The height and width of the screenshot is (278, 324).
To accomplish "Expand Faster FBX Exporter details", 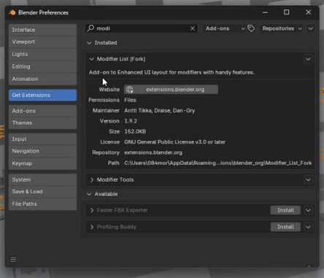I will [x=92, y=210].
